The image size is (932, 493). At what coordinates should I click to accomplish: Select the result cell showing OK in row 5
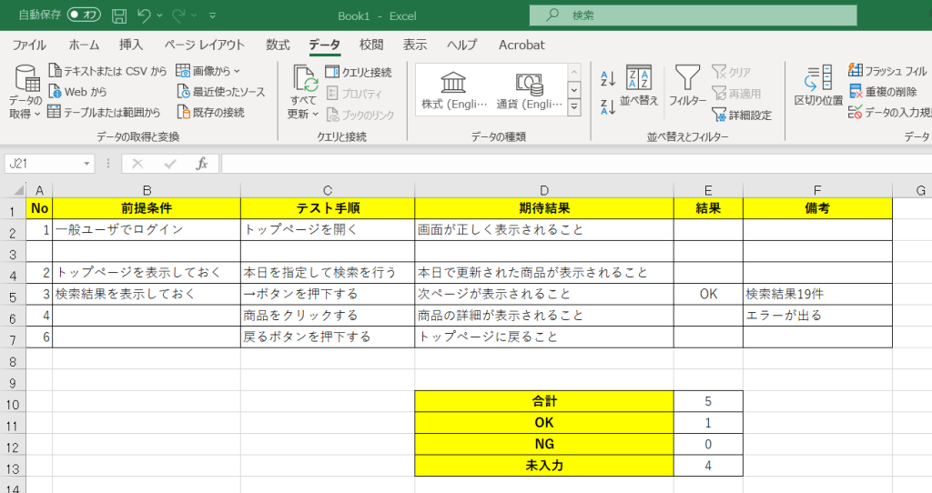click(708, 294)
